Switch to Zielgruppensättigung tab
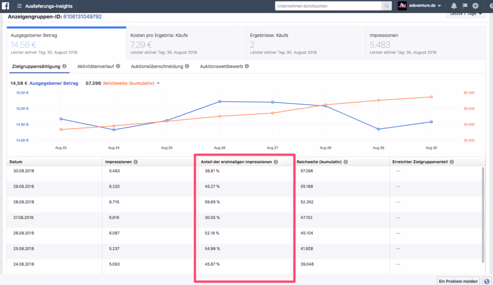 [x=36, y=66]
